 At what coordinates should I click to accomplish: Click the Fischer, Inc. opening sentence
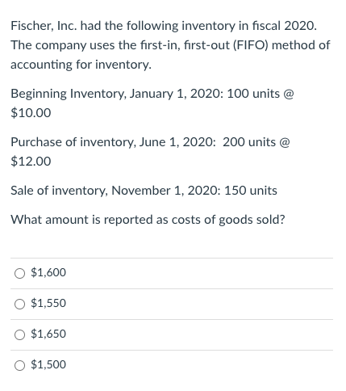click(x=164, y=26)
